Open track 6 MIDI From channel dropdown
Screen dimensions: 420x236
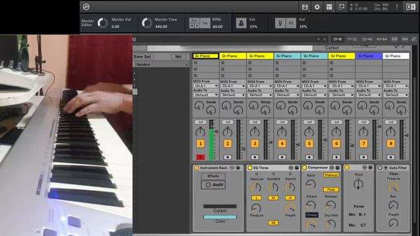click(x=341, y=86)
